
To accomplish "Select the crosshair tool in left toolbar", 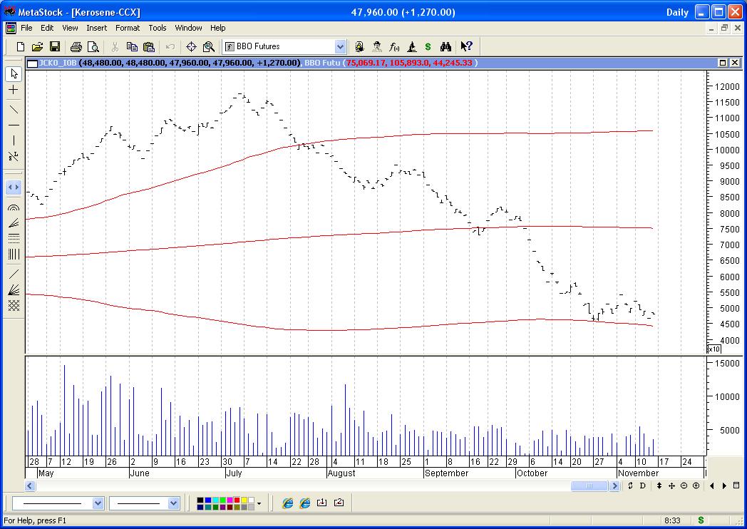I will [x=13, y=91].
